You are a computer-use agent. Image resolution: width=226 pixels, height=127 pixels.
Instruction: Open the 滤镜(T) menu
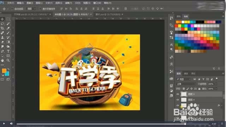point(68,3)
